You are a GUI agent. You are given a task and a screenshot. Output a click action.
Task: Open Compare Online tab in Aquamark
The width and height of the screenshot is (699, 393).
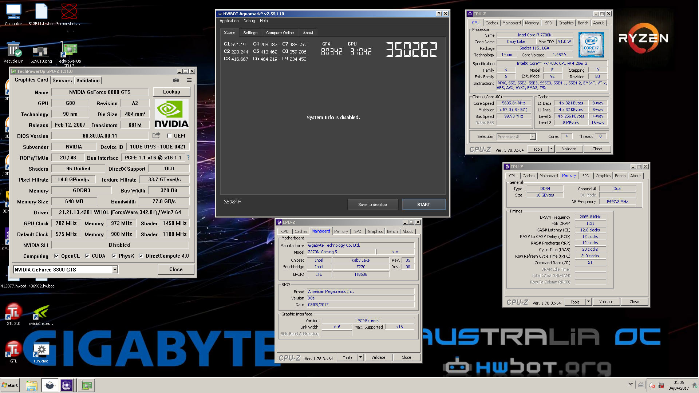pyautogui.click(x=280, y=33)
